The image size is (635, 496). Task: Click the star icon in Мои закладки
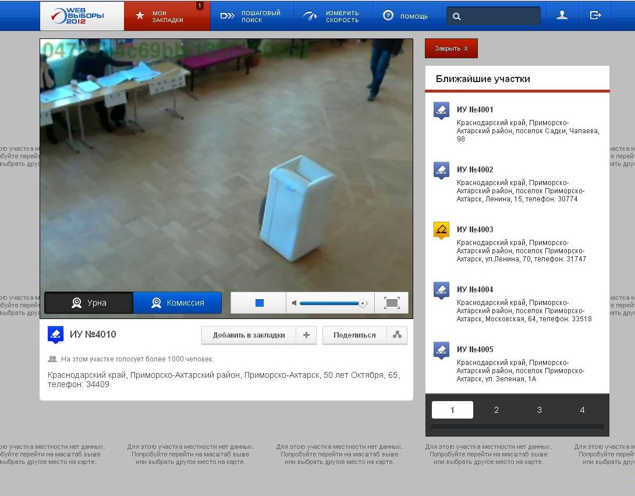[140, 16]
